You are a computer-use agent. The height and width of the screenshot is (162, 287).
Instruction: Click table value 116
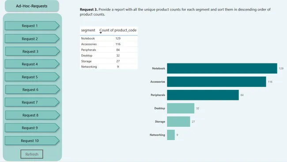(118, 44)
